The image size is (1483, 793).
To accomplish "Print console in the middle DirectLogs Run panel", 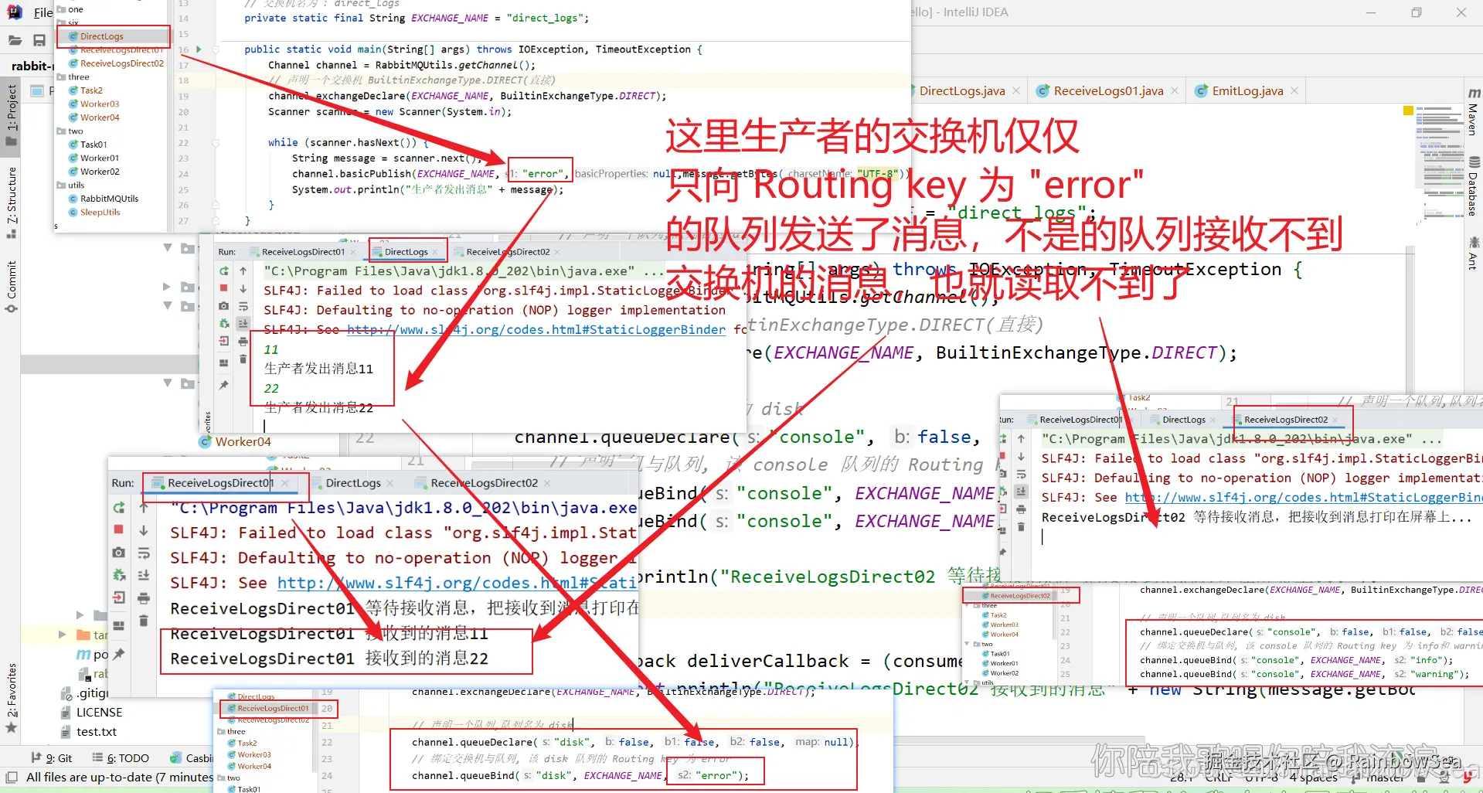I will (243, 342).
